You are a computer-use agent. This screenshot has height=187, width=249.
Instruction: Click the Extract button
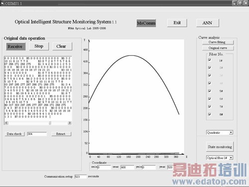(61, 134)
